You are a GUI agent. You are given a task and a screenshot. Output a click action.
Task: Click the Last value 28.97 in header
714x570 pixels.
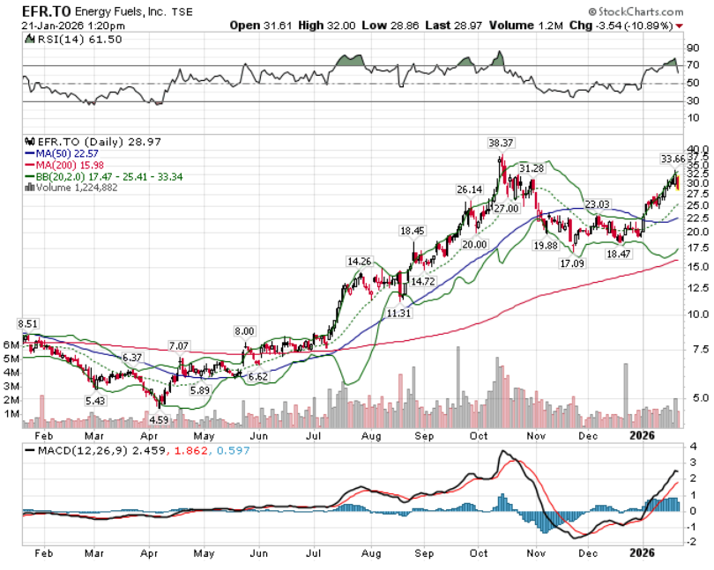pyautogui.click(x=468, y=26)
